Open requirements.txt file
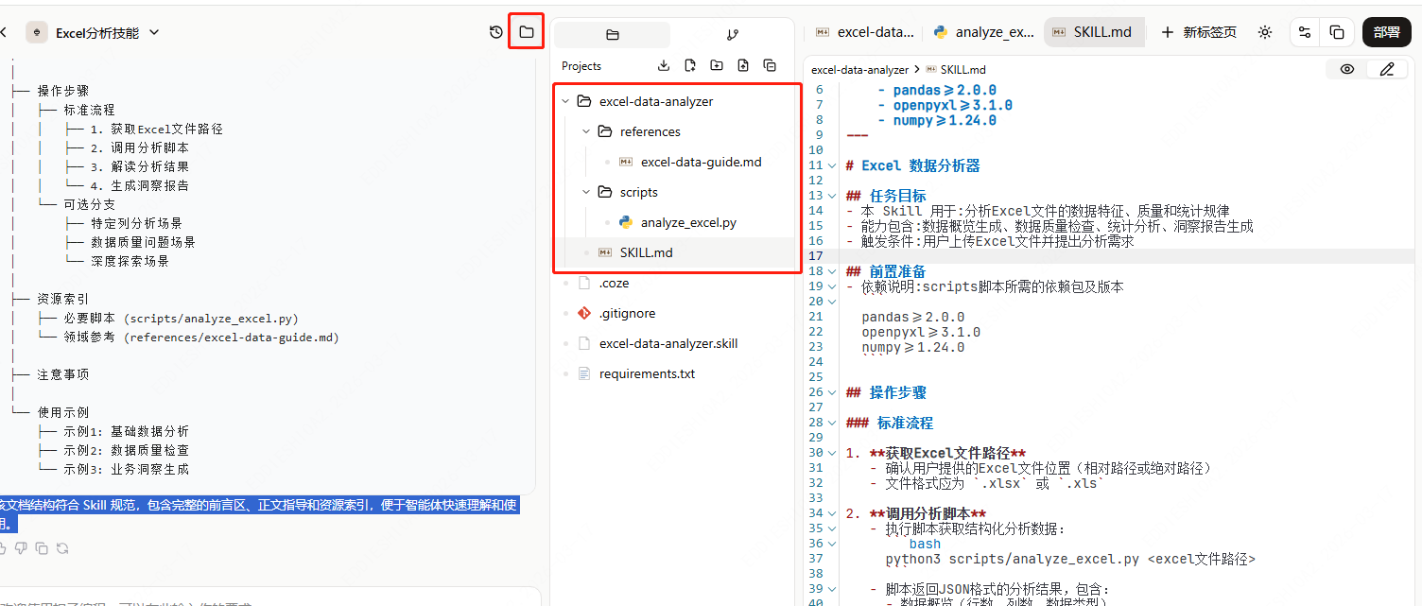This screenshot has width=1422, height=606. 647,373
